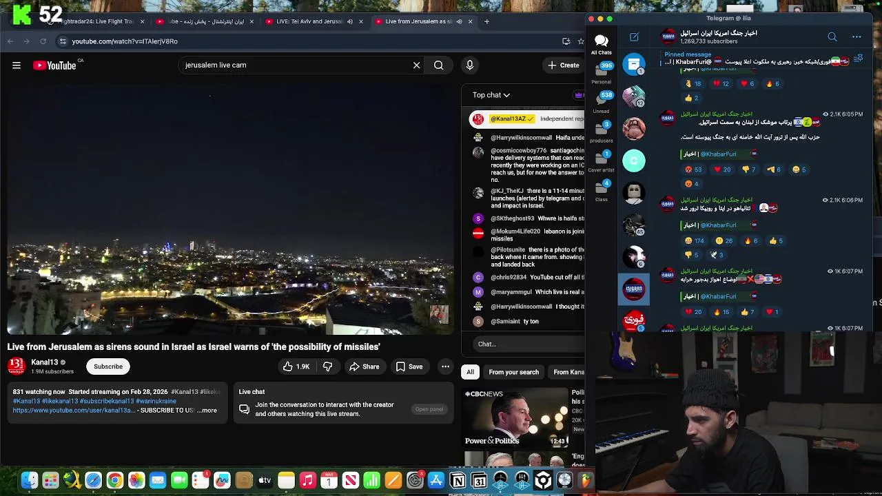Click the browser address bar URL
The height and width of the screenshot is (496, 882).
125,41
